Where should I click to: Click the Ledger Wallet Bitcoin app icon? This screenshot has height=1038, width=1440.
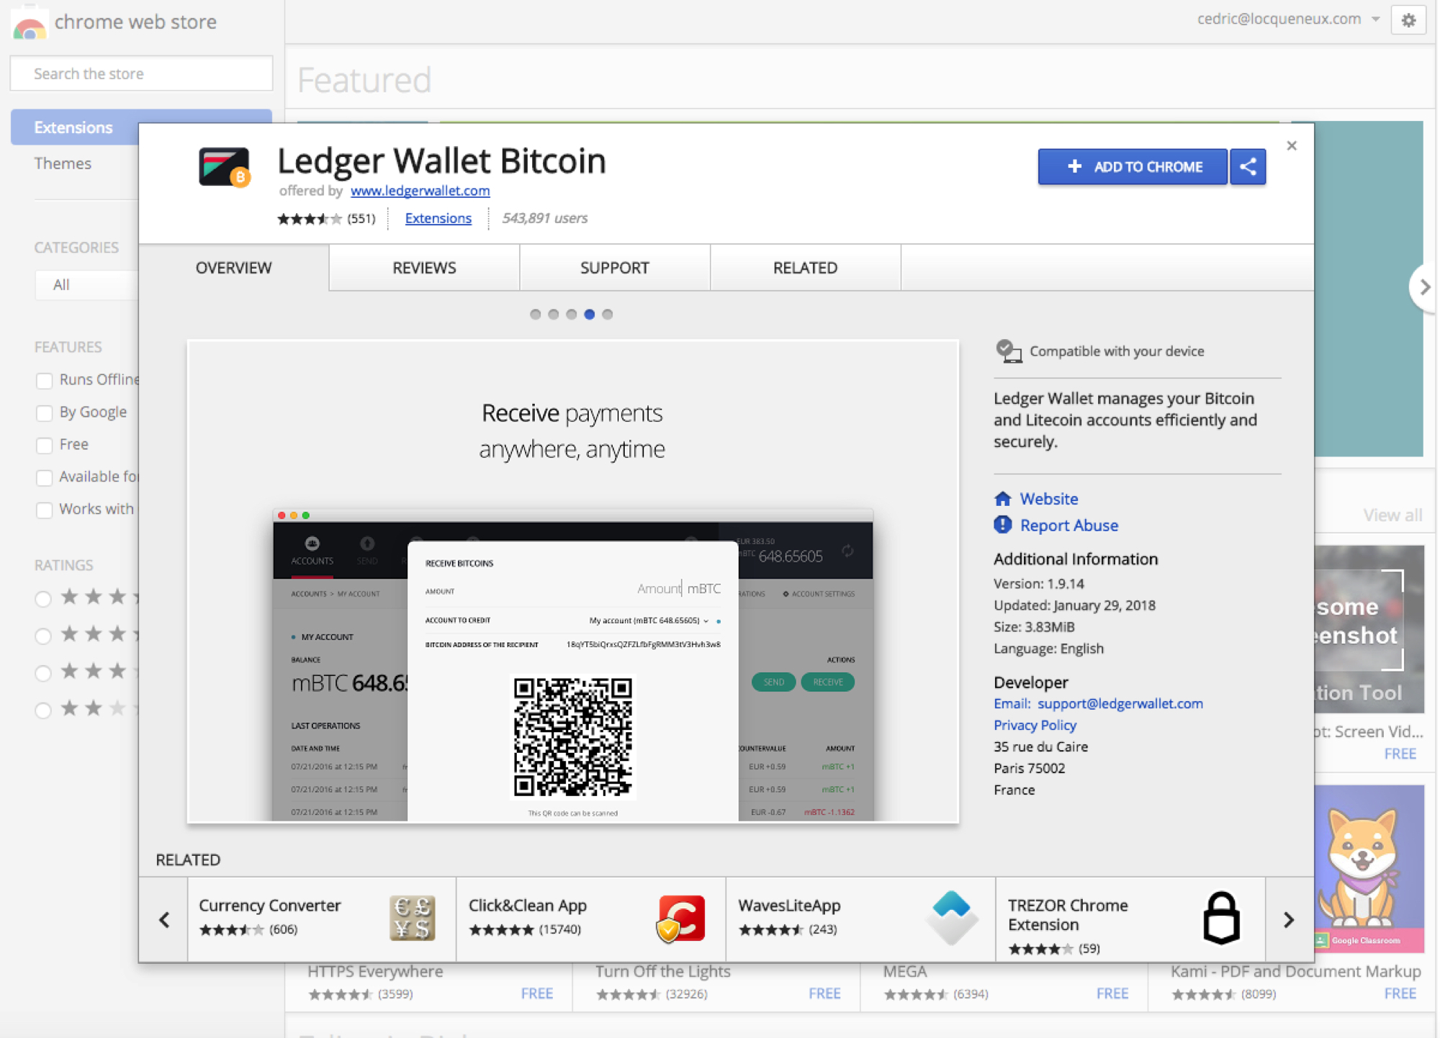(224, 167)
